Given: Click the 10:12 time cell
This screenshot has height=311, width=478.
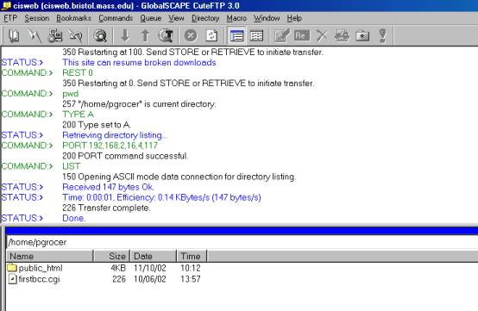Looking at the screenshot, I should click(191, 268).
